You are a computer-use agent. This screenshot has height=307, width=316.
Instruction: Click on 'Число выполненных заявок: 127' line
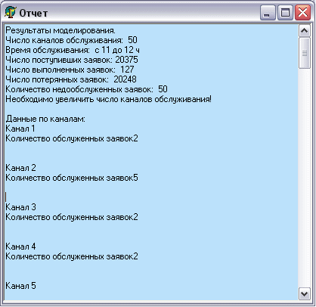(x=70, y=70)
